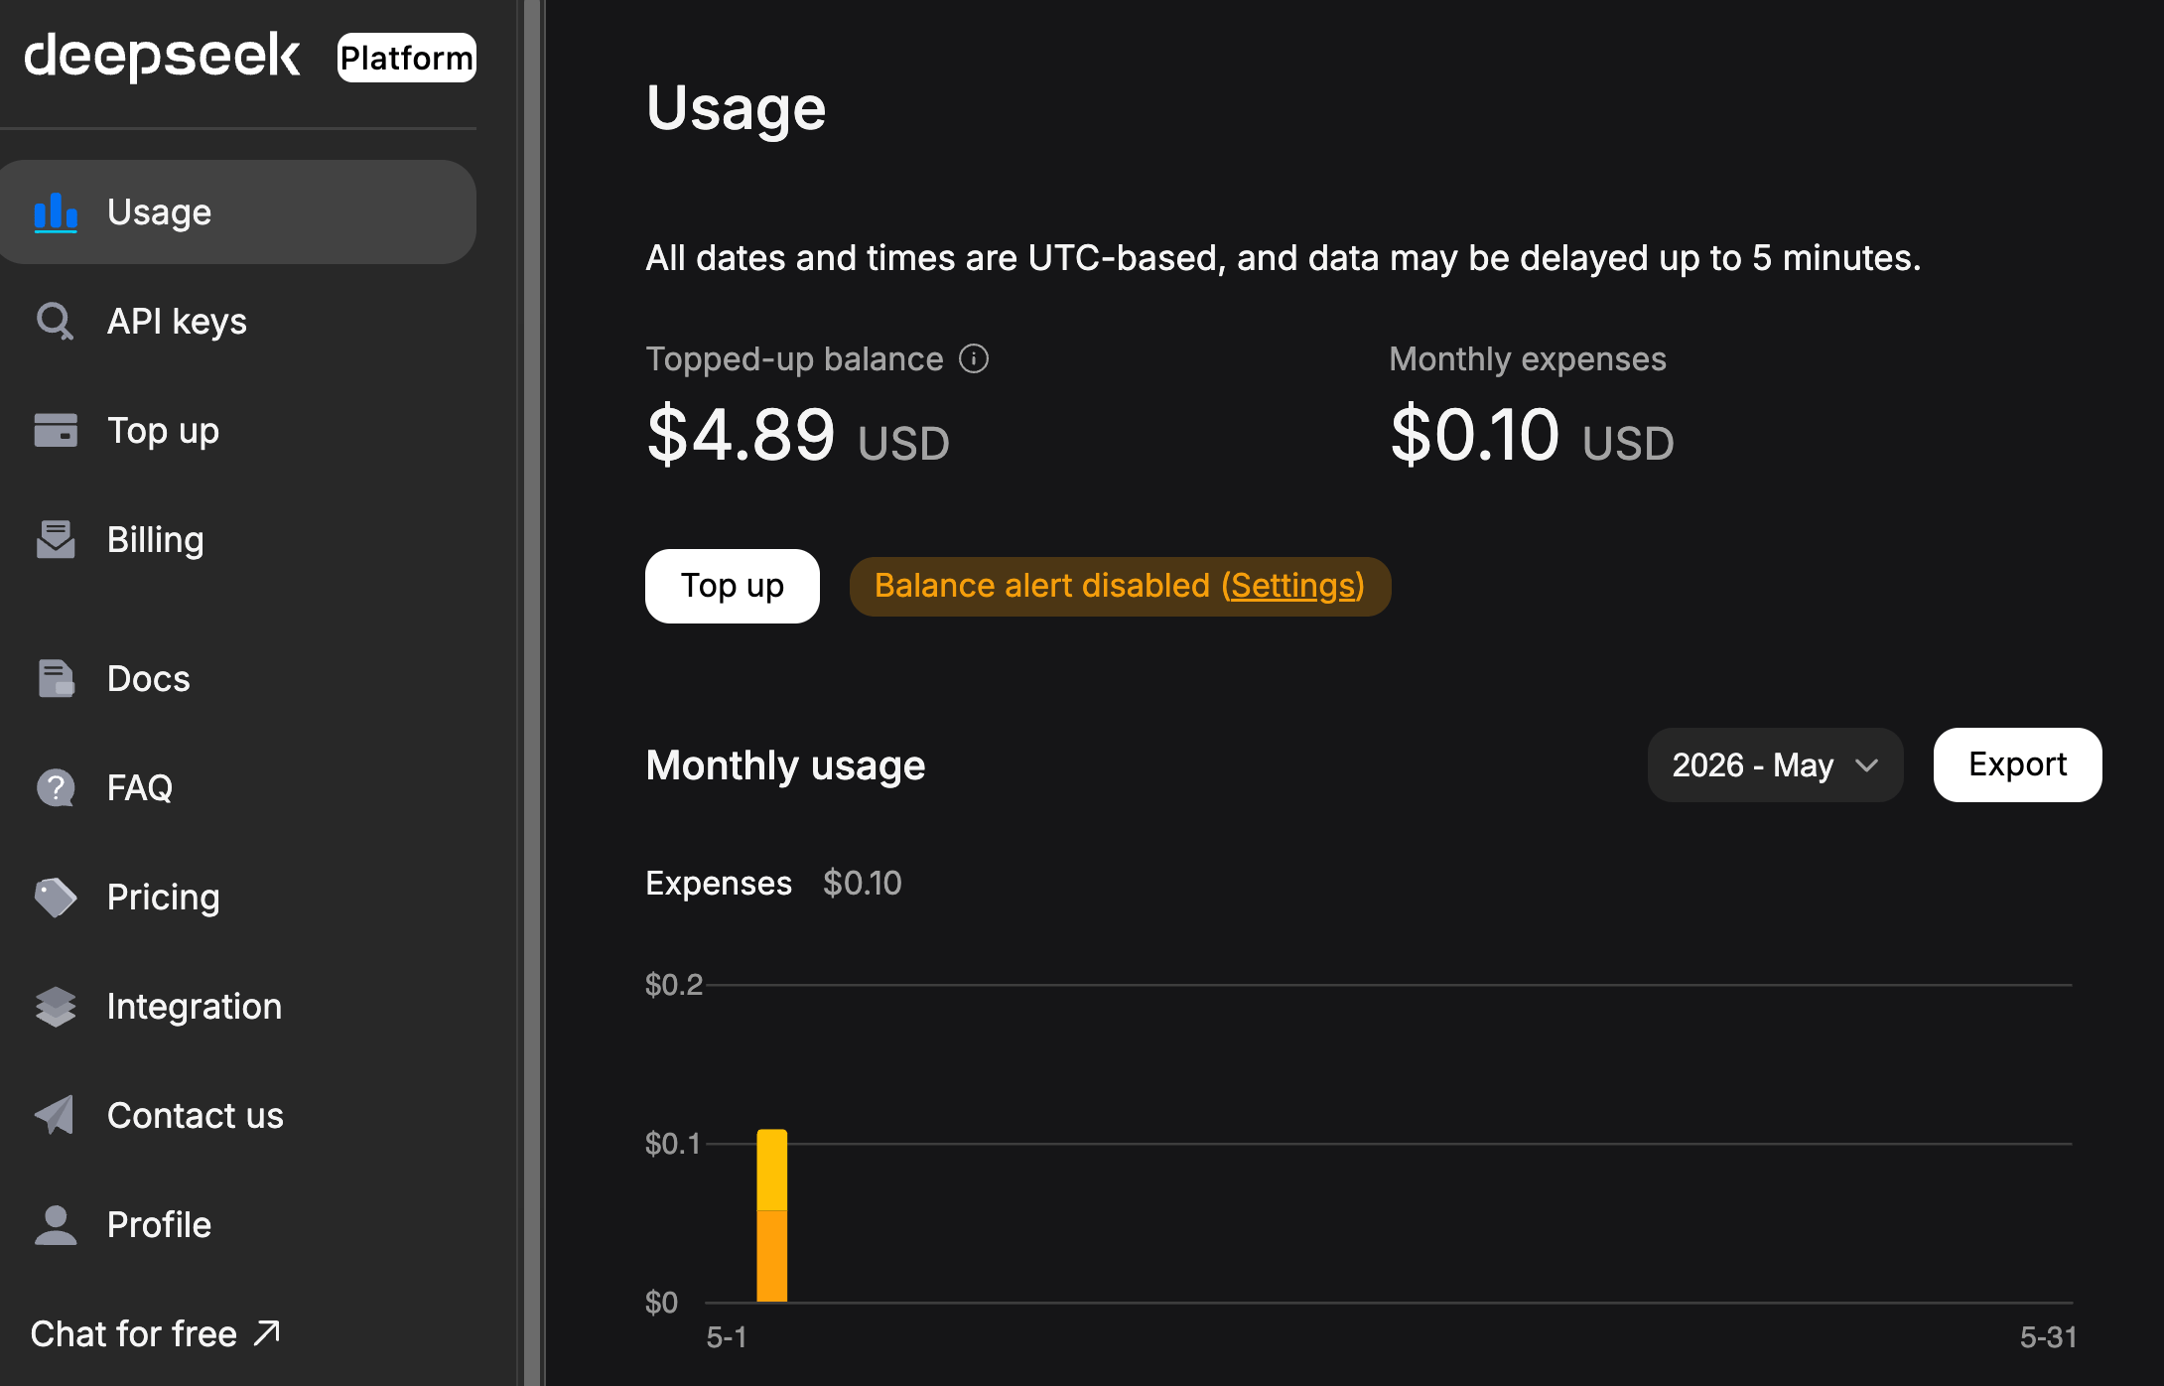The image size is (2164, 1386).
Task: Click the $0.2 axis label
Action: (673, 985)
